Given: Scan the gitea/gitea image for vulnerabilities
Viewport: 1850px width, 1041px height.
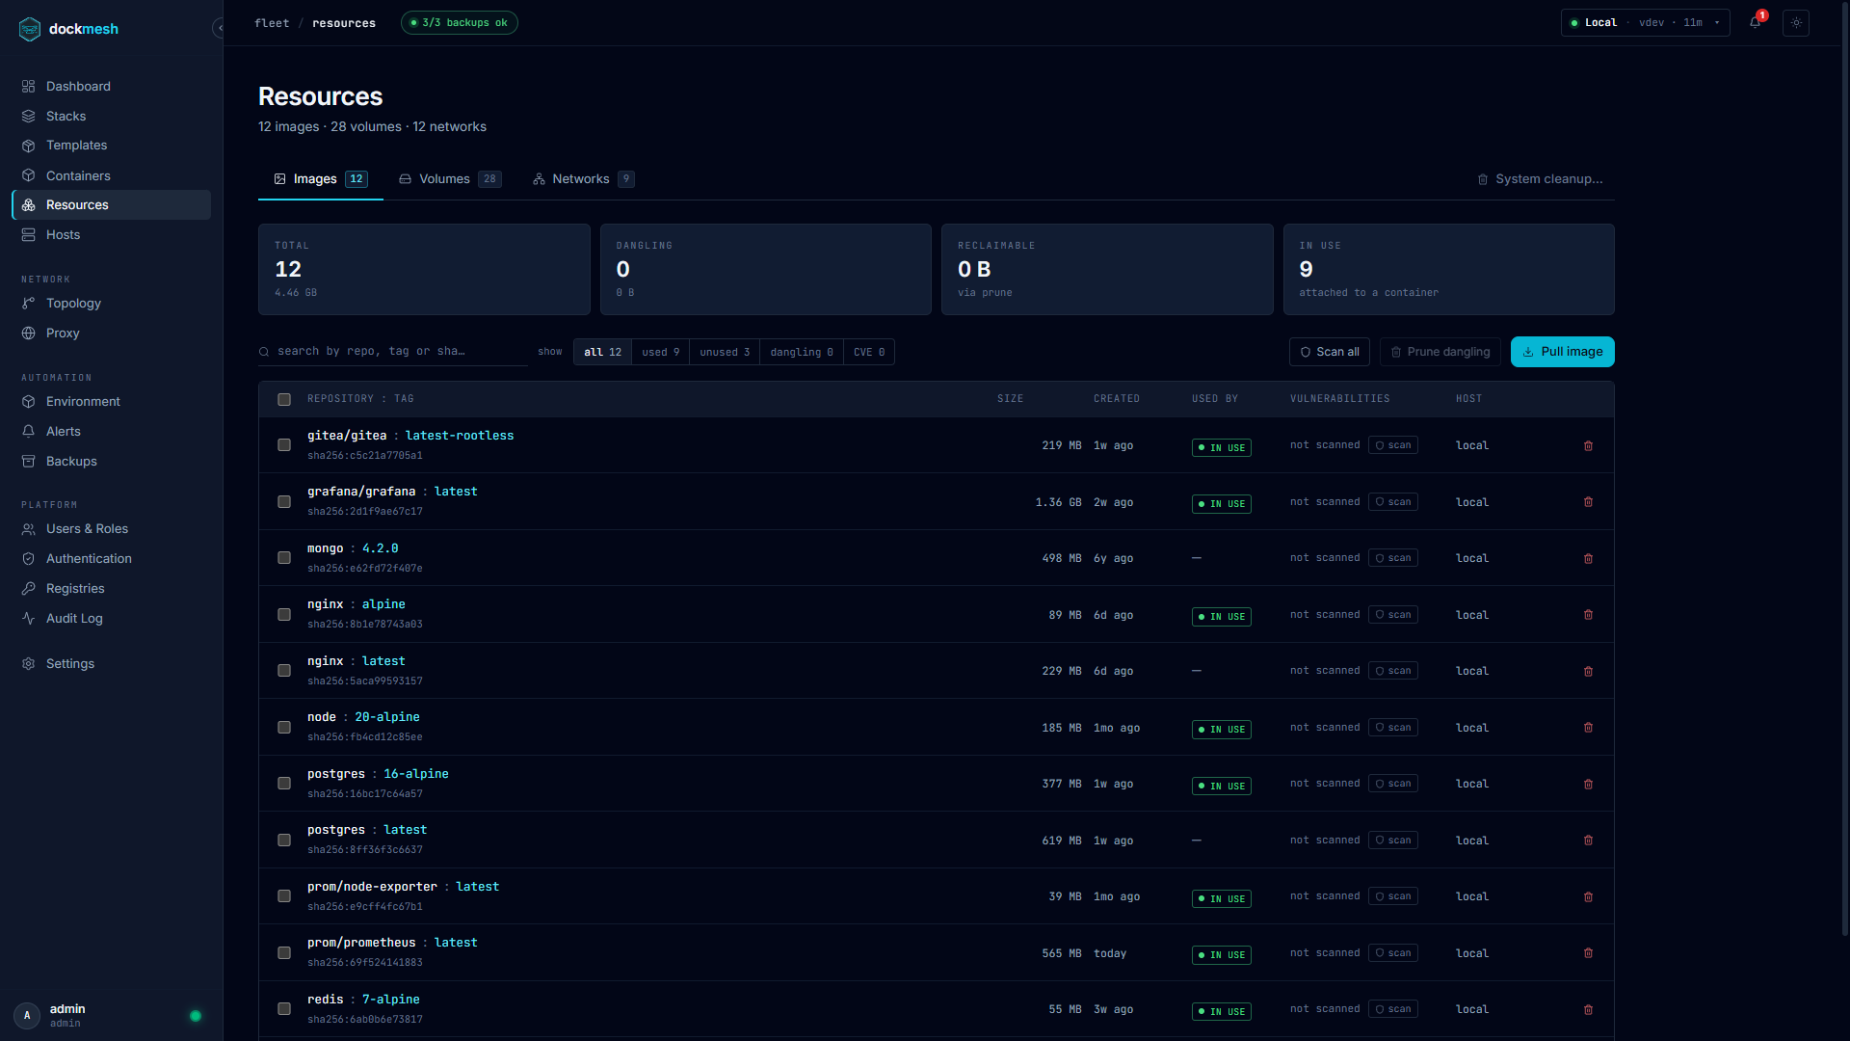Looking at the screenshot, I should pos(1393,445).
